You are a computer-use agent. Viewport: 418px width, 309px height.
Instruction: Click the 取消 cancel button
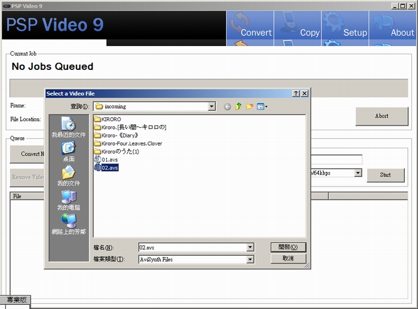pyautogui.click(x=288, y=259)
